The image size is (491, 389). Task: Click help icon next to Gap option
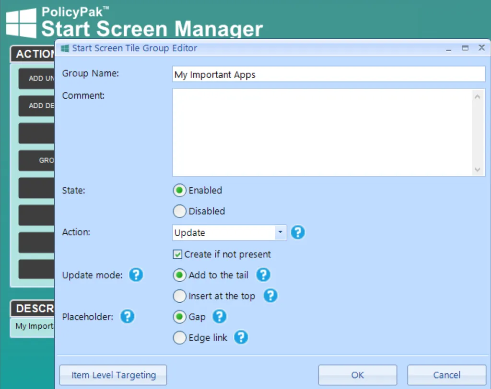220,316
